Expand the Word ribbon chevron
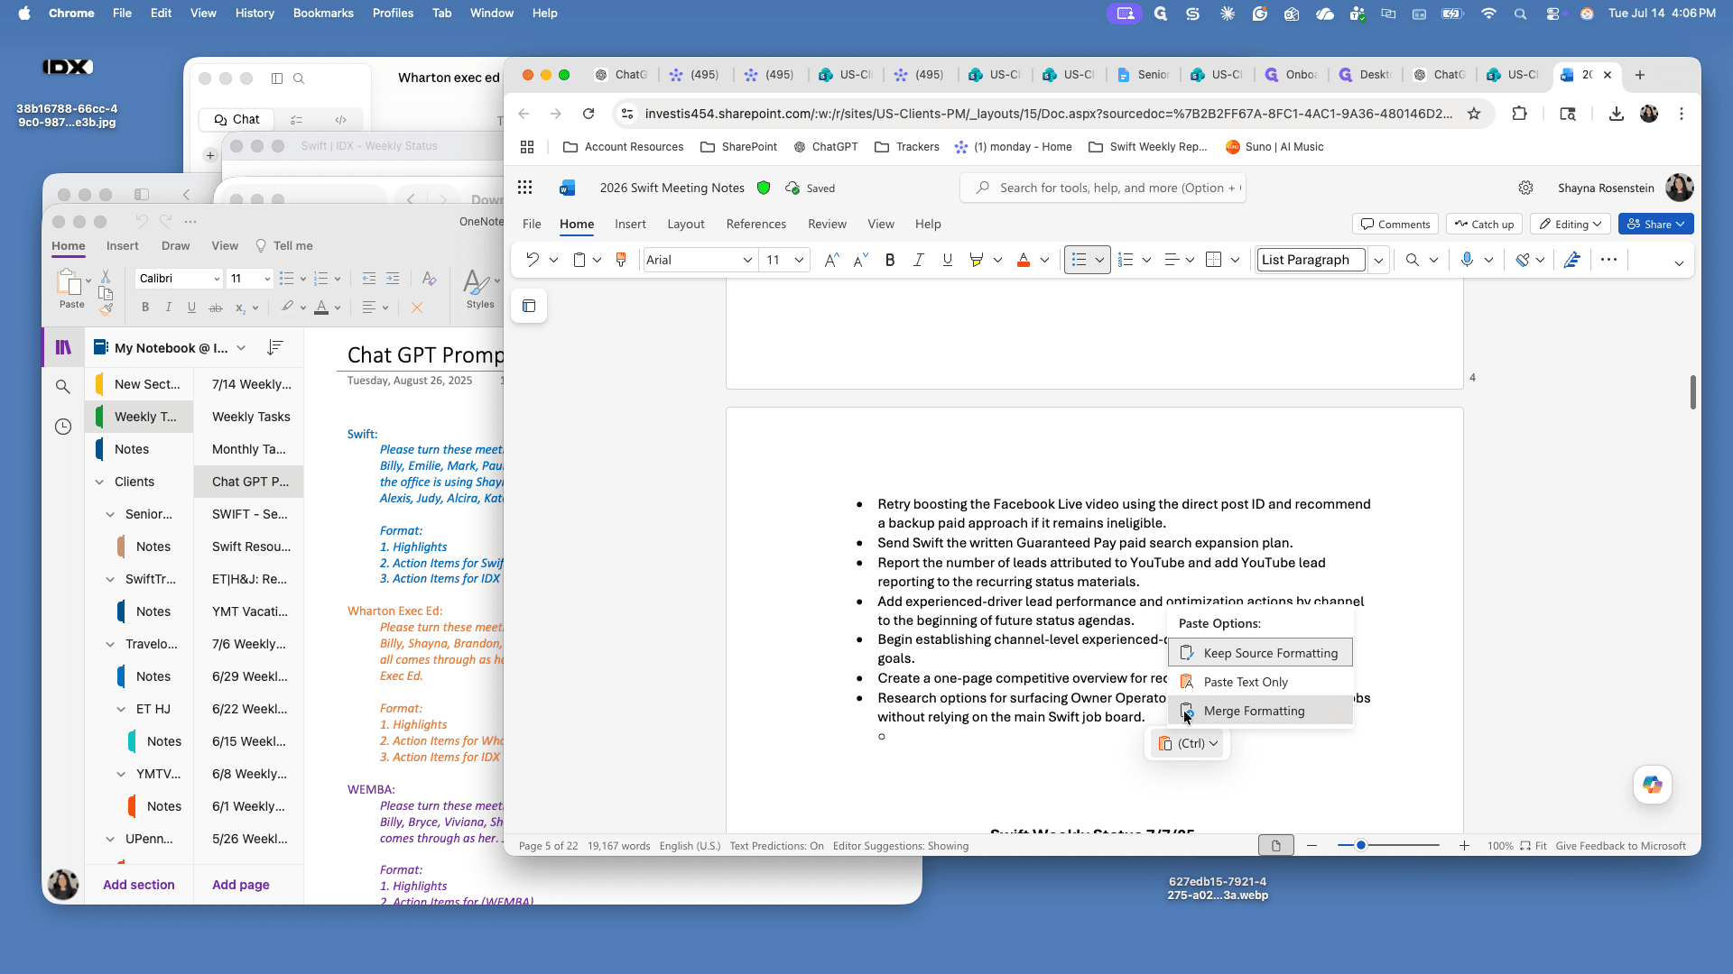Image resolution: width=1733 pixels, height=974 pixels. 1679,263
